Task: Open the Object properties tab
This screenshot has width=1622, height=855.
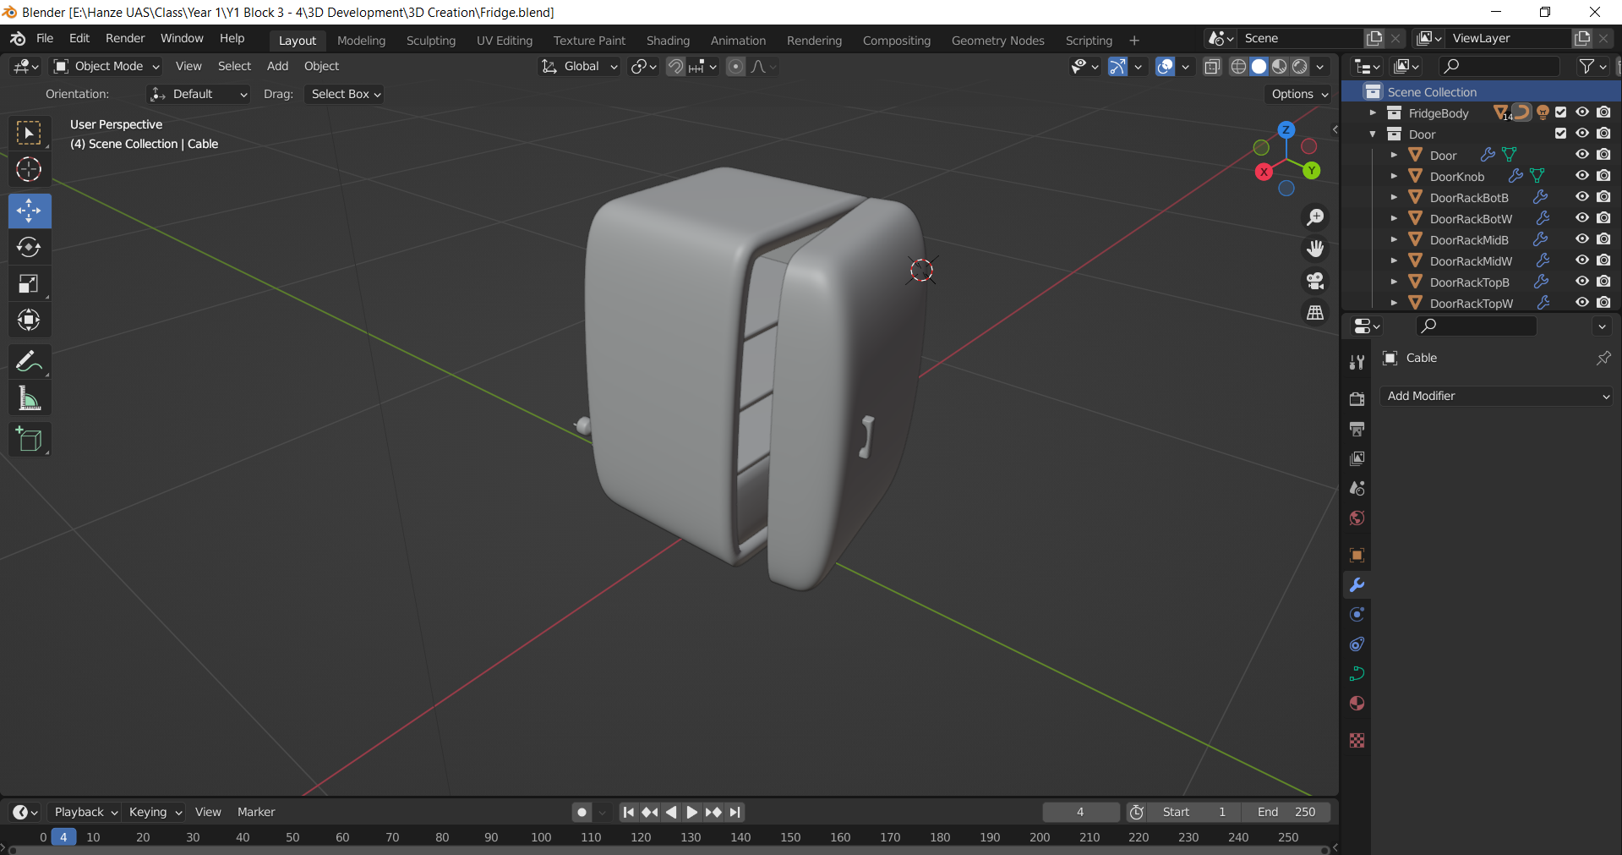Action: [x=1357, y=555]
